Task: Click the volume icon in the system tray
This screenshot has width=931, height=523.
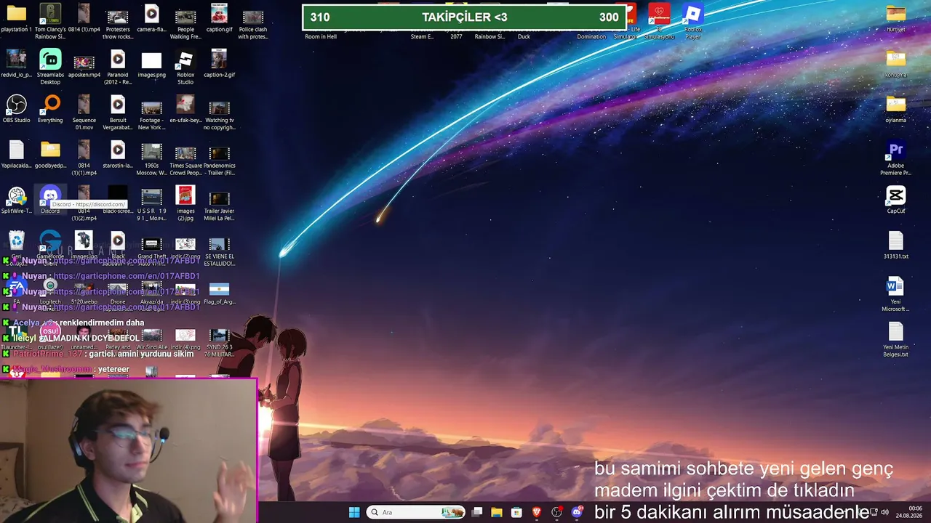Action: pyautogui.click(x=884, y=512)
